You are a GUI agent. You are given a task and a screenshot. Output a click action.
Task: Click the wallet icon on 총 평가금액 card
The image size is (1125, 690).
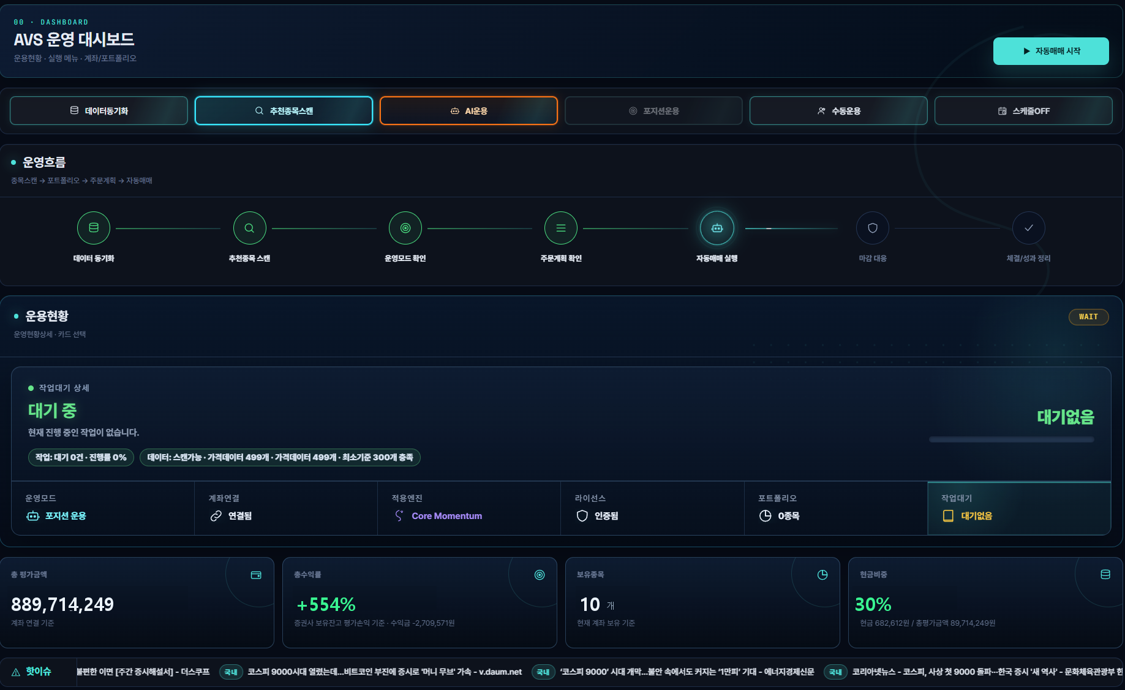click(x=256, y=575)
